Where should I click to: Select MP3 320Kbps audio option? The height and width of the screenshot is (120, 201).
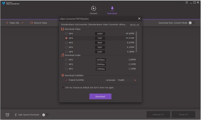pyautogui.click(x=66, y=60)
